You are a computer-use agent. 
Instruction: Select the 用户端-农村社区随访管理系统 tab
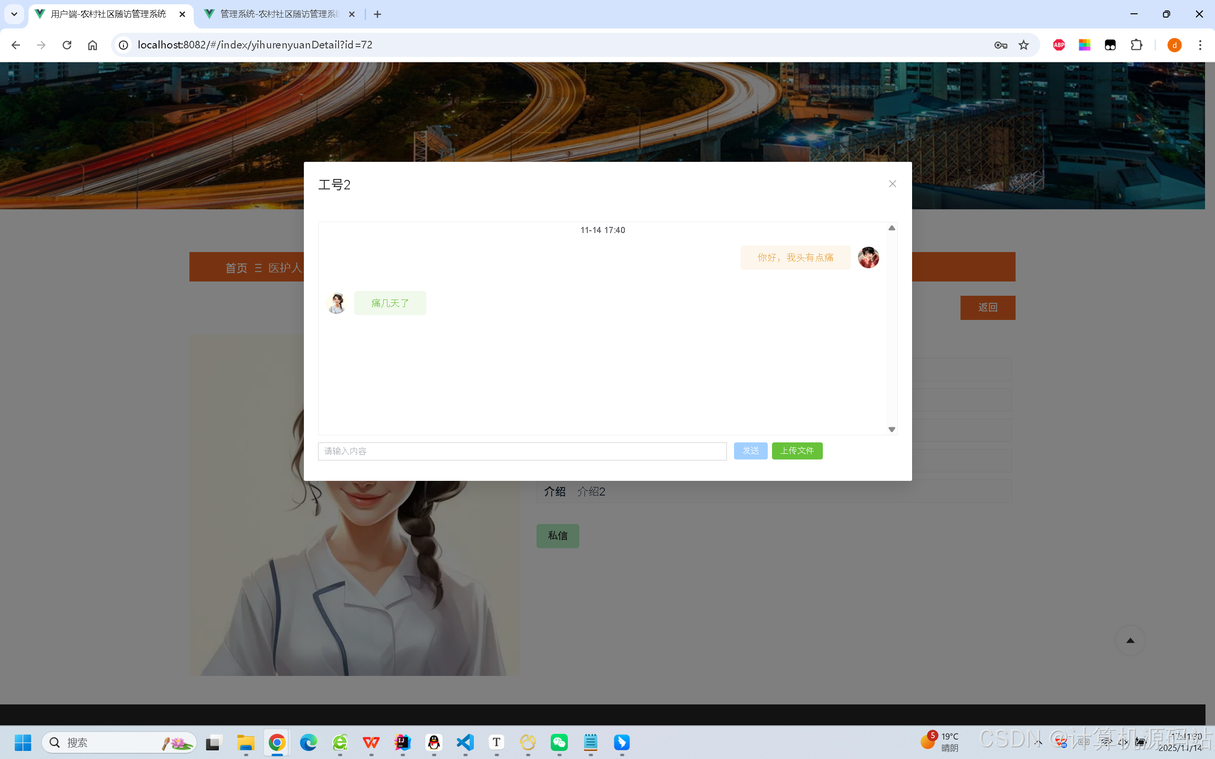108,14
